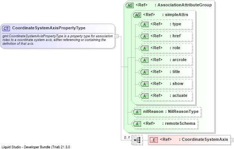The image size is (234, 149).
Task: Expand the CoordinateSystemAxis element node
Action: [232, 140]
